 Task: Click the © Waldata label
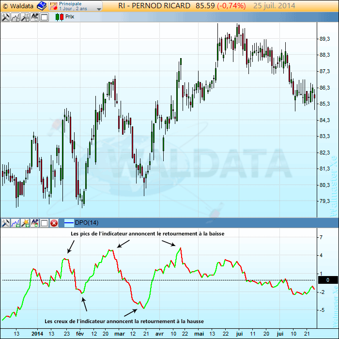[18, 6]
